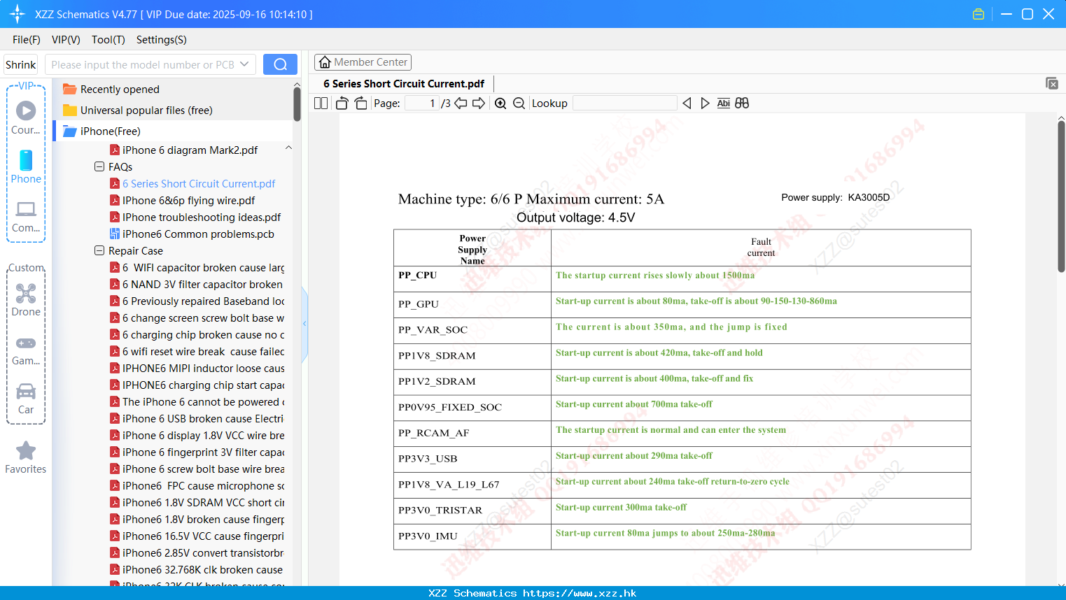The image size is (1066, 600).
Task: Open the Settings(S) menu
Action: point(162,40)
